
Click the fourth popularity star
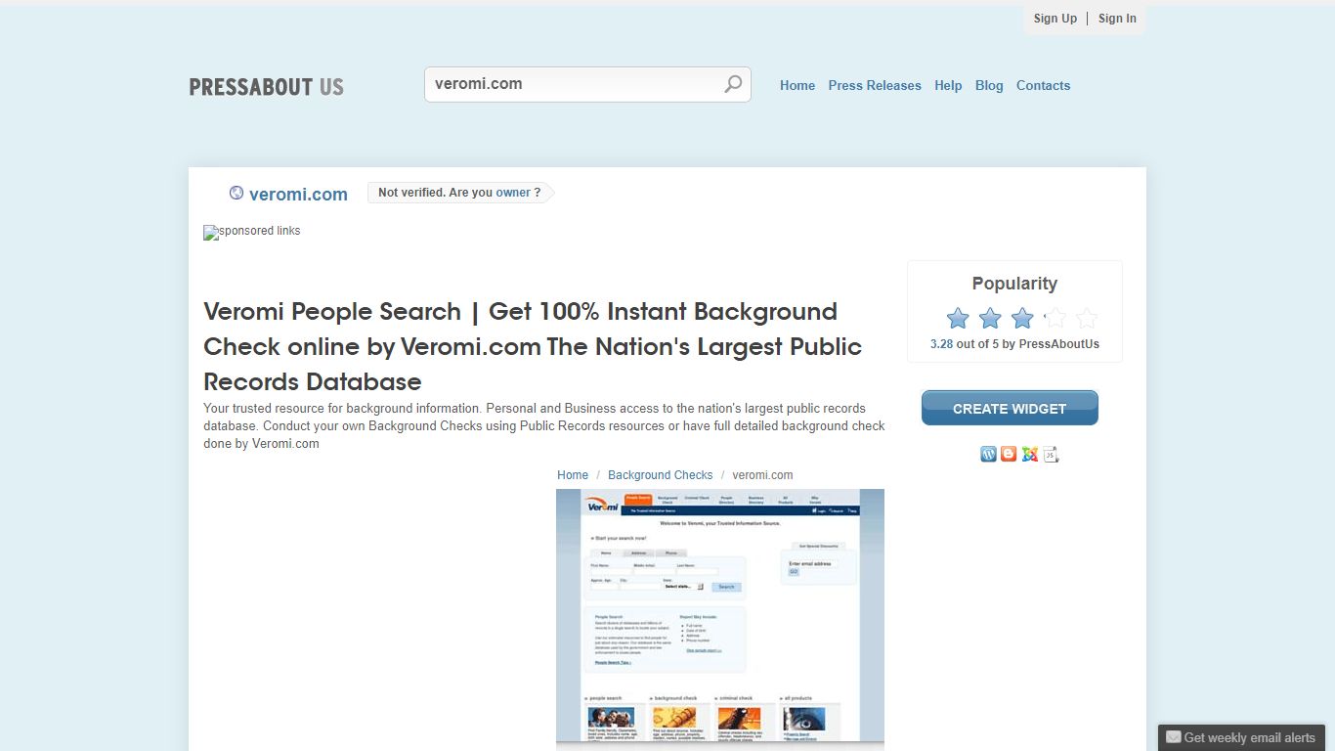(x=1055, y=318)
